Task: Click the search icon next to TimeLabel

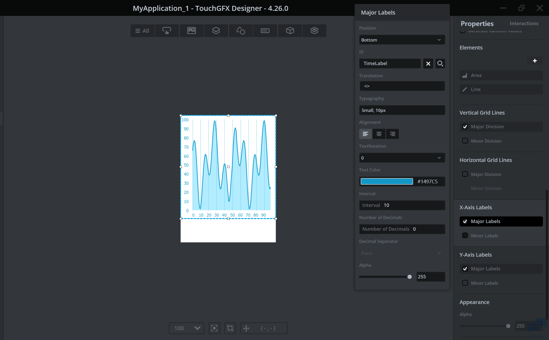Action: click(x=440, y=64)
